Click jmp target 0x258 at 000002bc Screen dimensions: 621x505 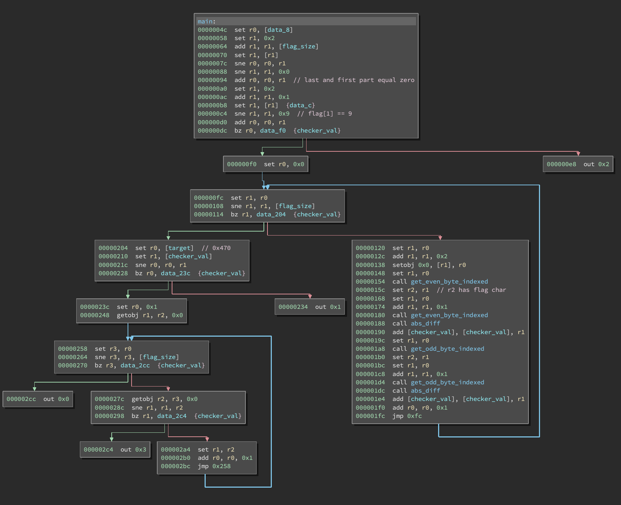click(x=221, y=466)
